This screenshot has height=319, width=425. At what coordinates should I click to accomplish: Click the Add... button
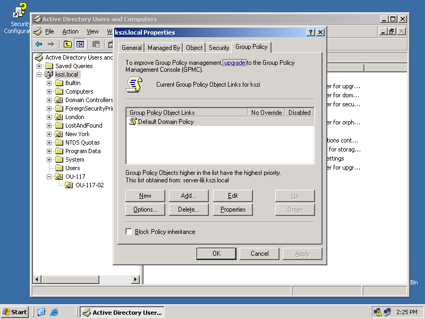189,196
